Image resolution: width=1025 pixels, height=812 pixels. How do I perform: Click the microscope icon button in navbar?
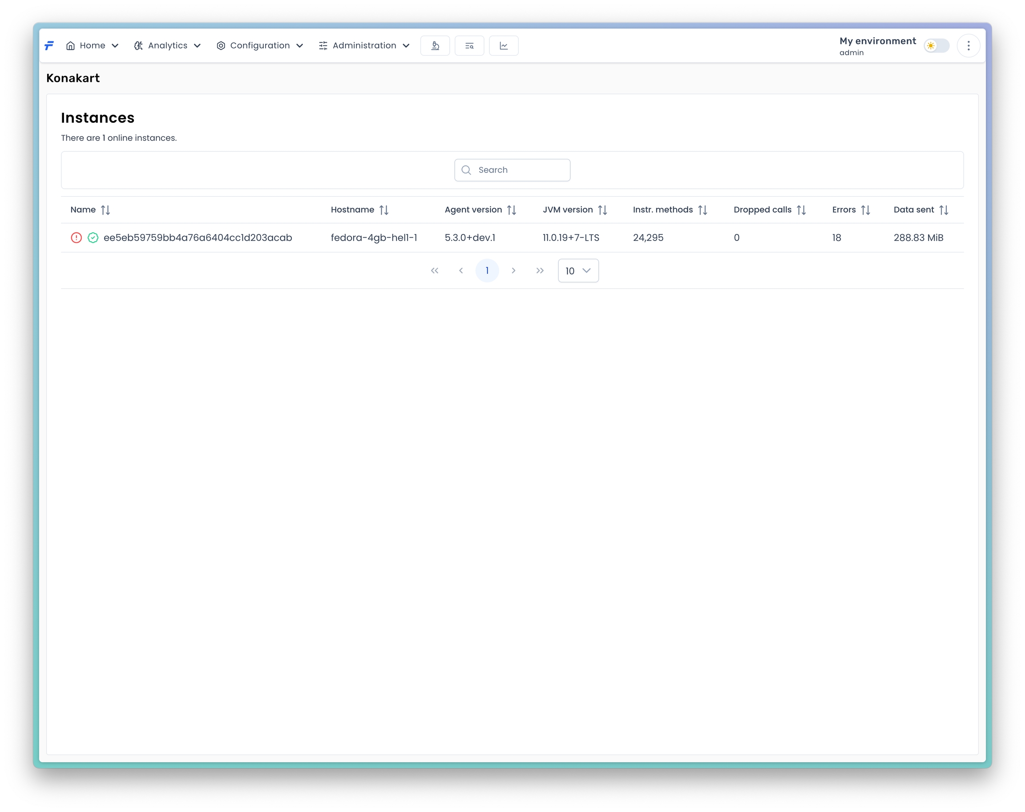[435, 46]
